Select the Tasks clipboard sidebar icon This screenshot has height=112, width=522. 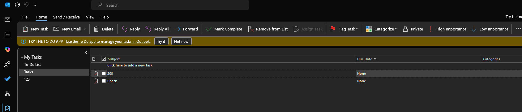pos(7,108)
